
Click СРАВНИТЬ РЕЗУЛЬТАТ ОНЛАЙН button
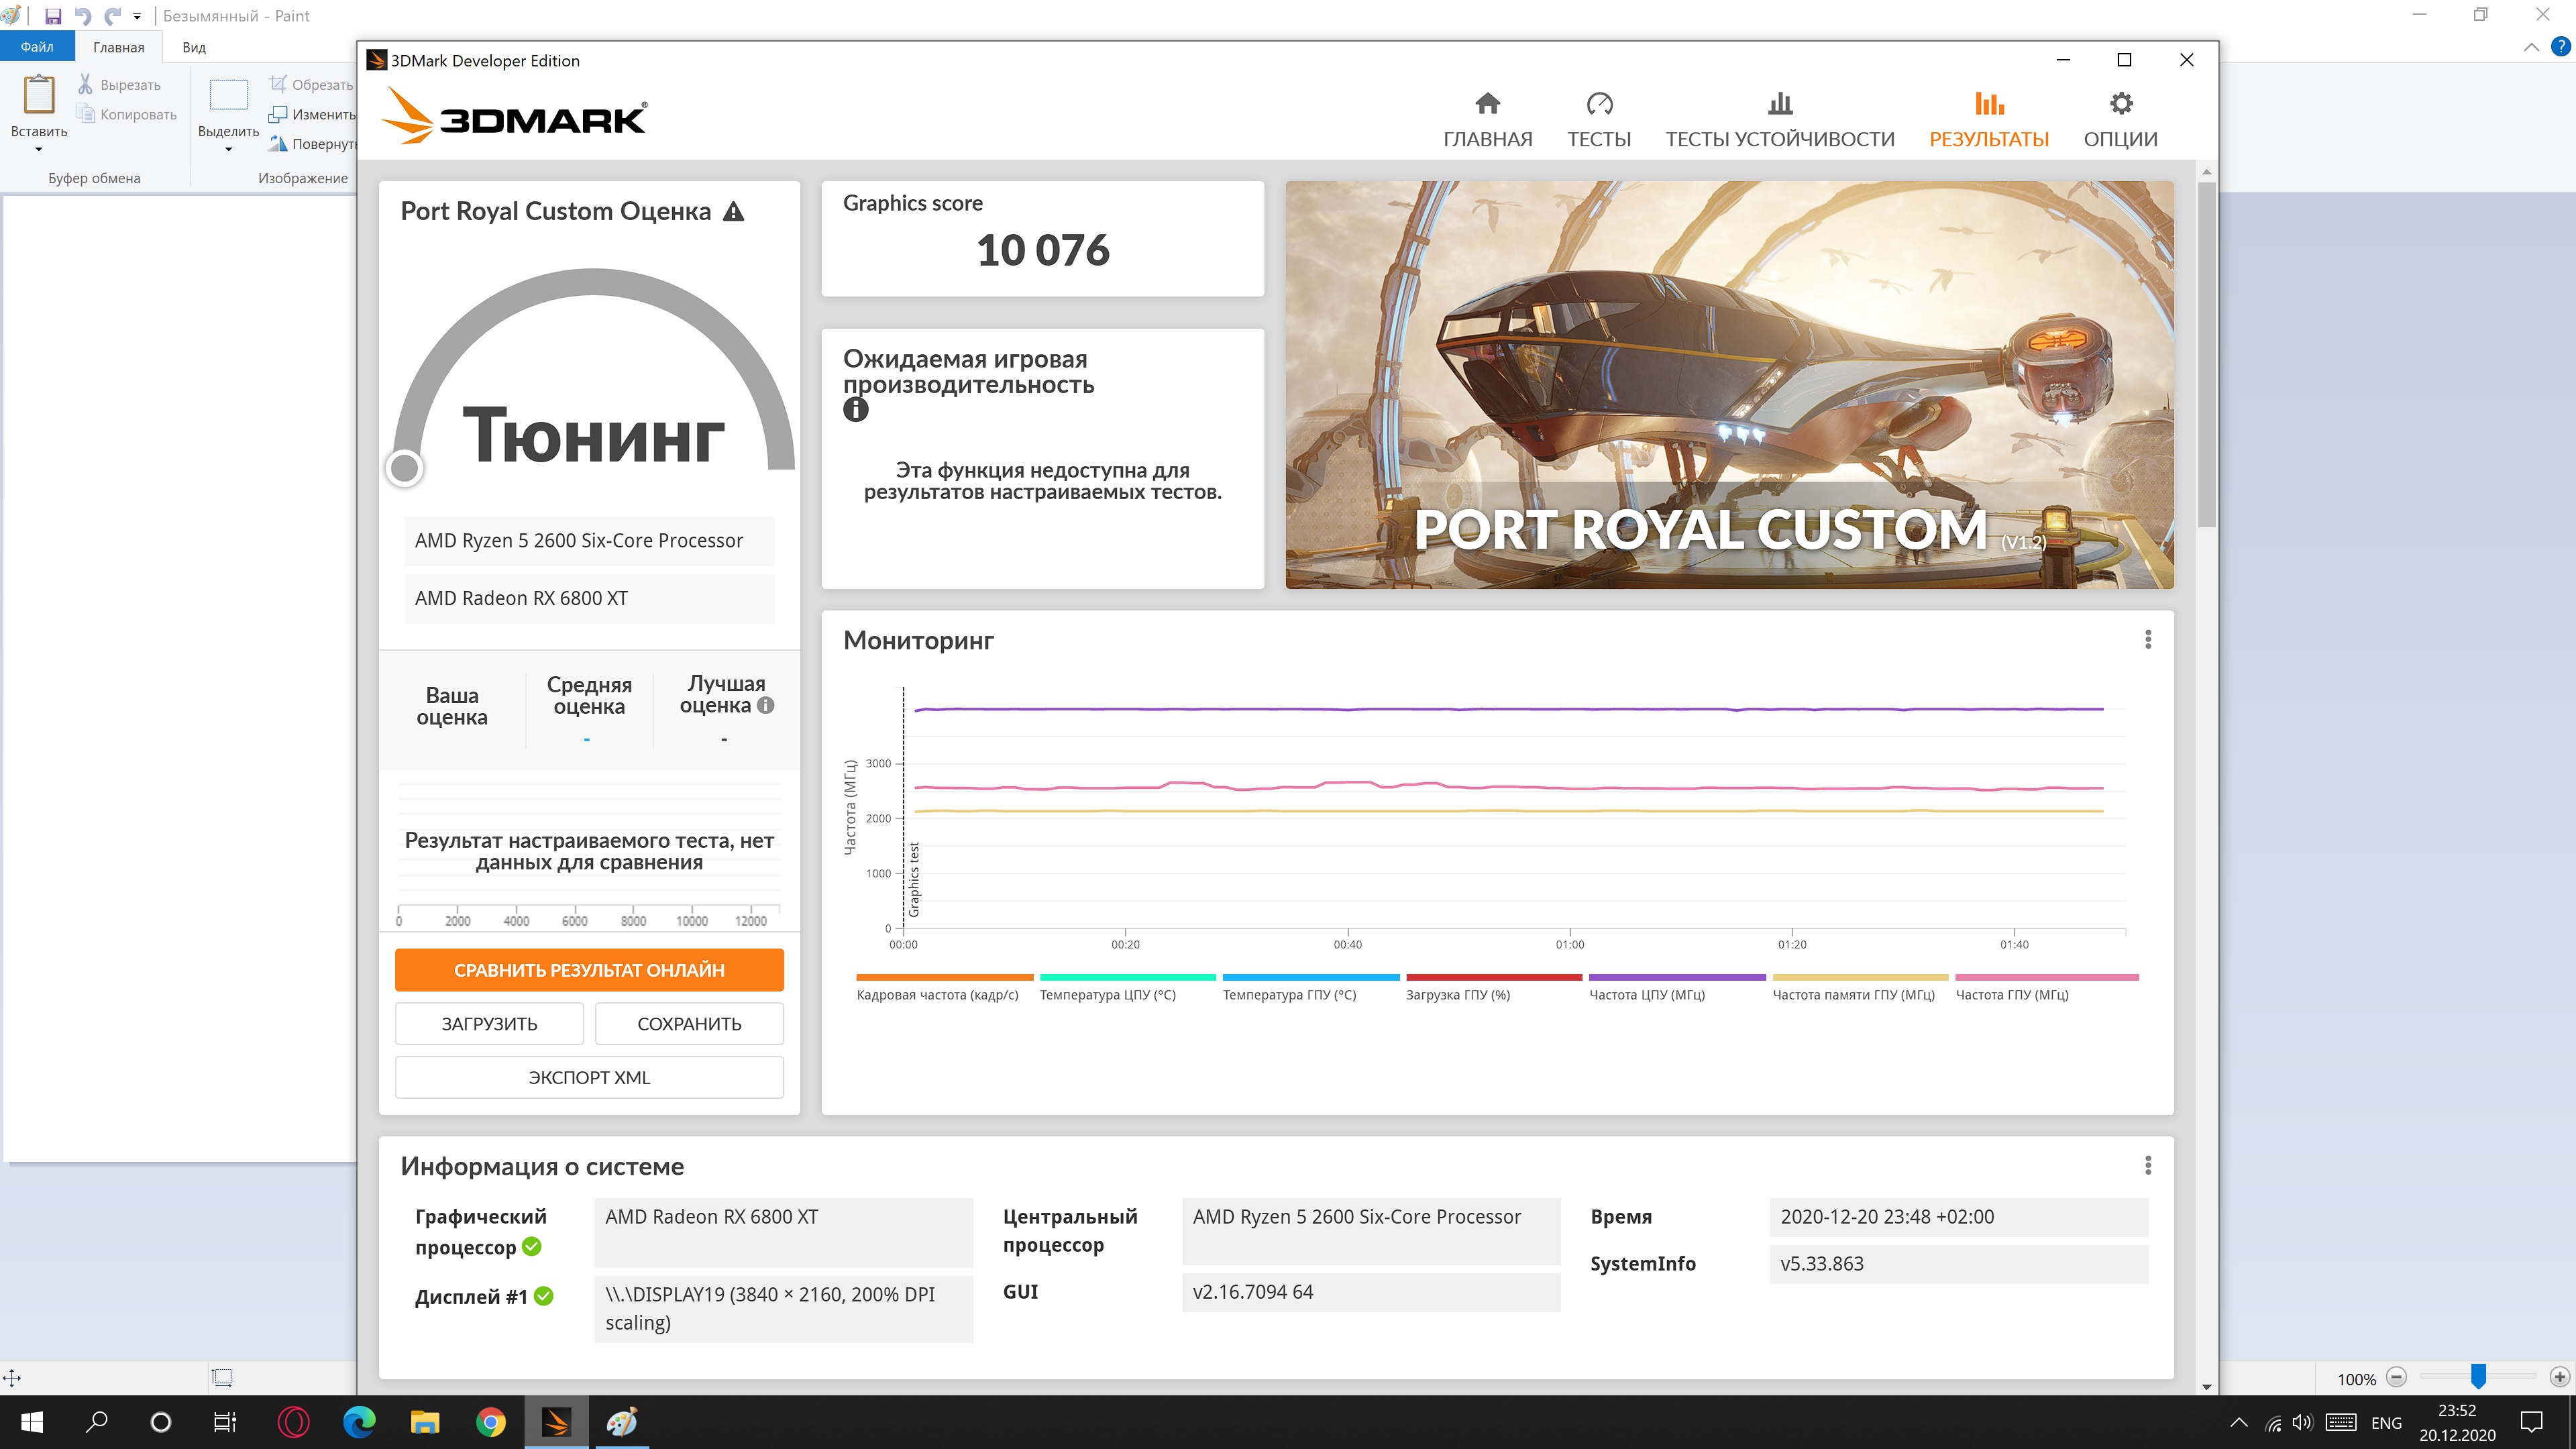588,970
